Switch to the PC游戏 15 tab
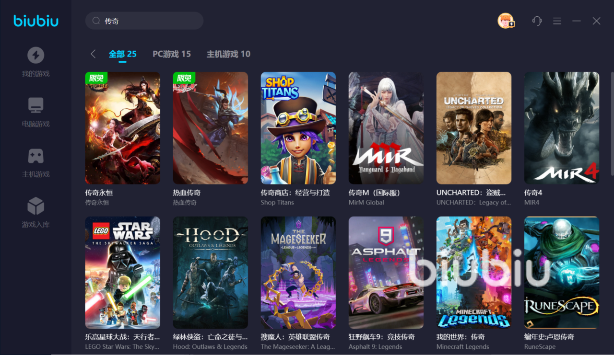The image size is (614, 355). click(172, 54)
